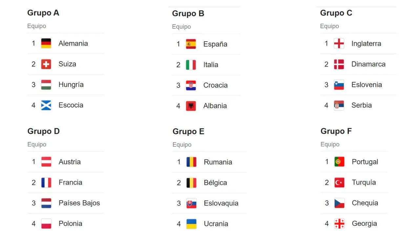Click the Belgium flag icon
The width and height of the screenshot is (420, 236).
(x=191, y=183)
